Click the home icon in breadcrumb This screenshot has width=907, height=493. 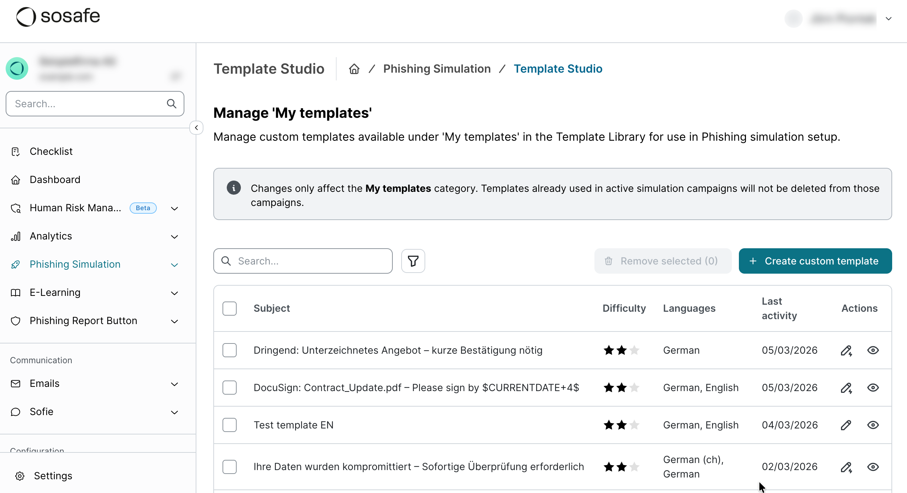[x=354, y=69]
